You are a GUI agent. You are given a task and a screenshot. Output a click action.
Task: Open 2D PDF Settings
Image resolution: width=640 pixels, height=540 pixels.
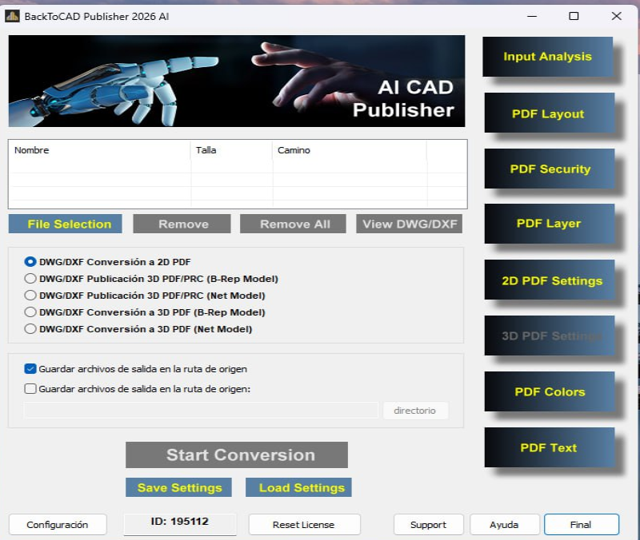pyautogui.click(x=549, y=280)
